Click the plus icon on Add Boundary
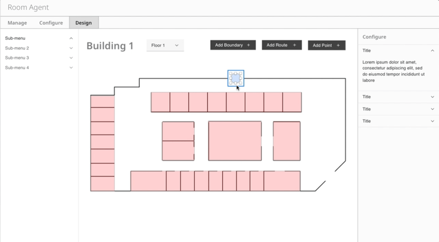The width and height of the screenshot is (439, 242). (x=248, y=45)
